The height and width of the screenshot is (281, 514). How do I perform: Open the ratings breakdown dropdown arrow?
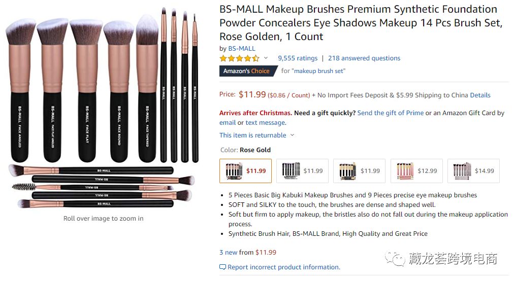pyautogui.click(x=266, y=58)
